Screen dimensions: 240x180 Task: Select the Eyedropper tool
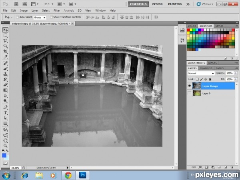click(x=5, y=57)
